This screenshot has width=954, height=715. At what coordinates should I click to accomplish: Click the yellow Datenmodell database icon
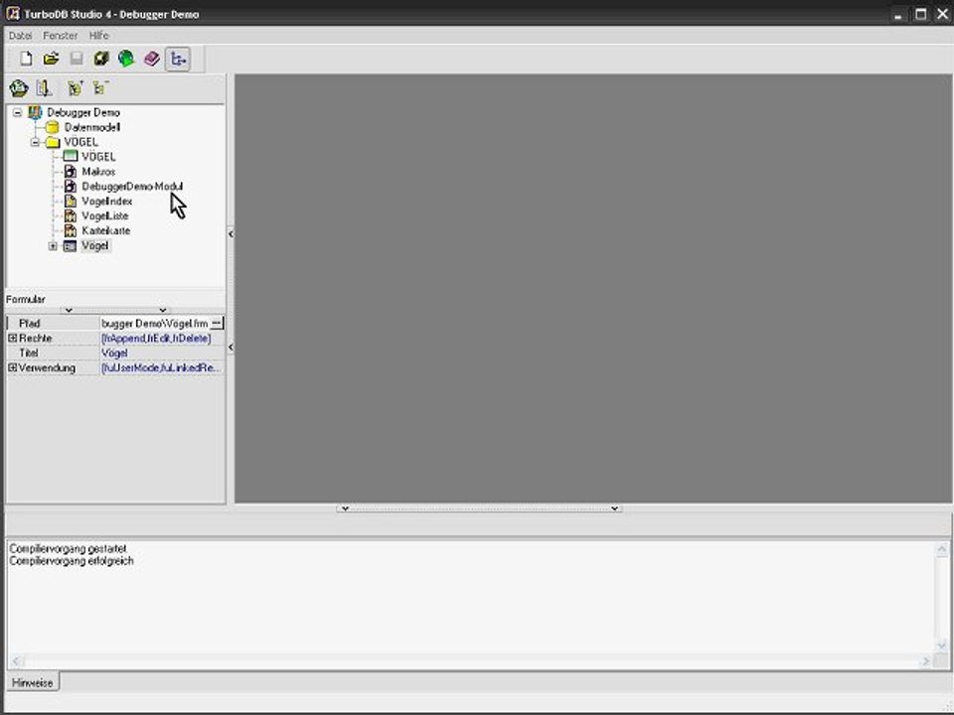pyautogui.click(x=53, y=127)
